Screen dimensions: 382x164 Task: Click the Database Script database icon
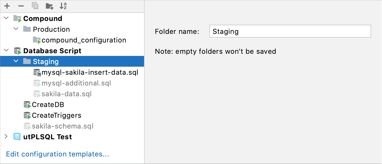[17, 51]
